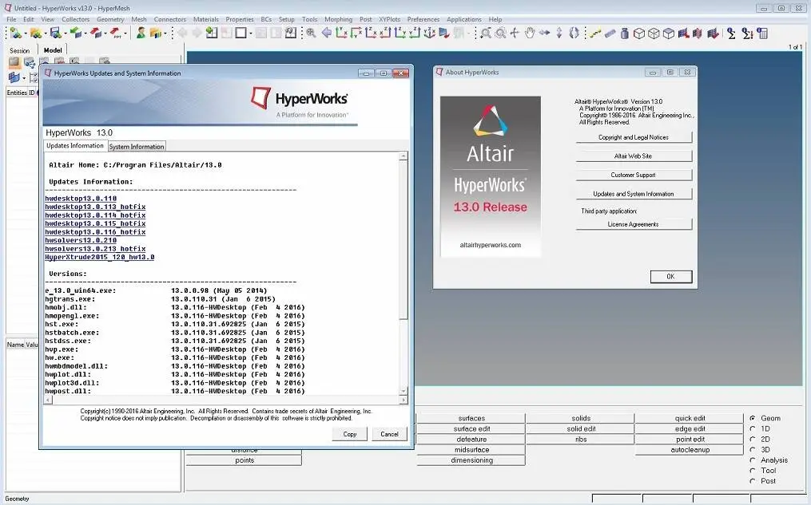Select the Post radio button
This screenshot has height=505, width=811.
tap(753, 481)
